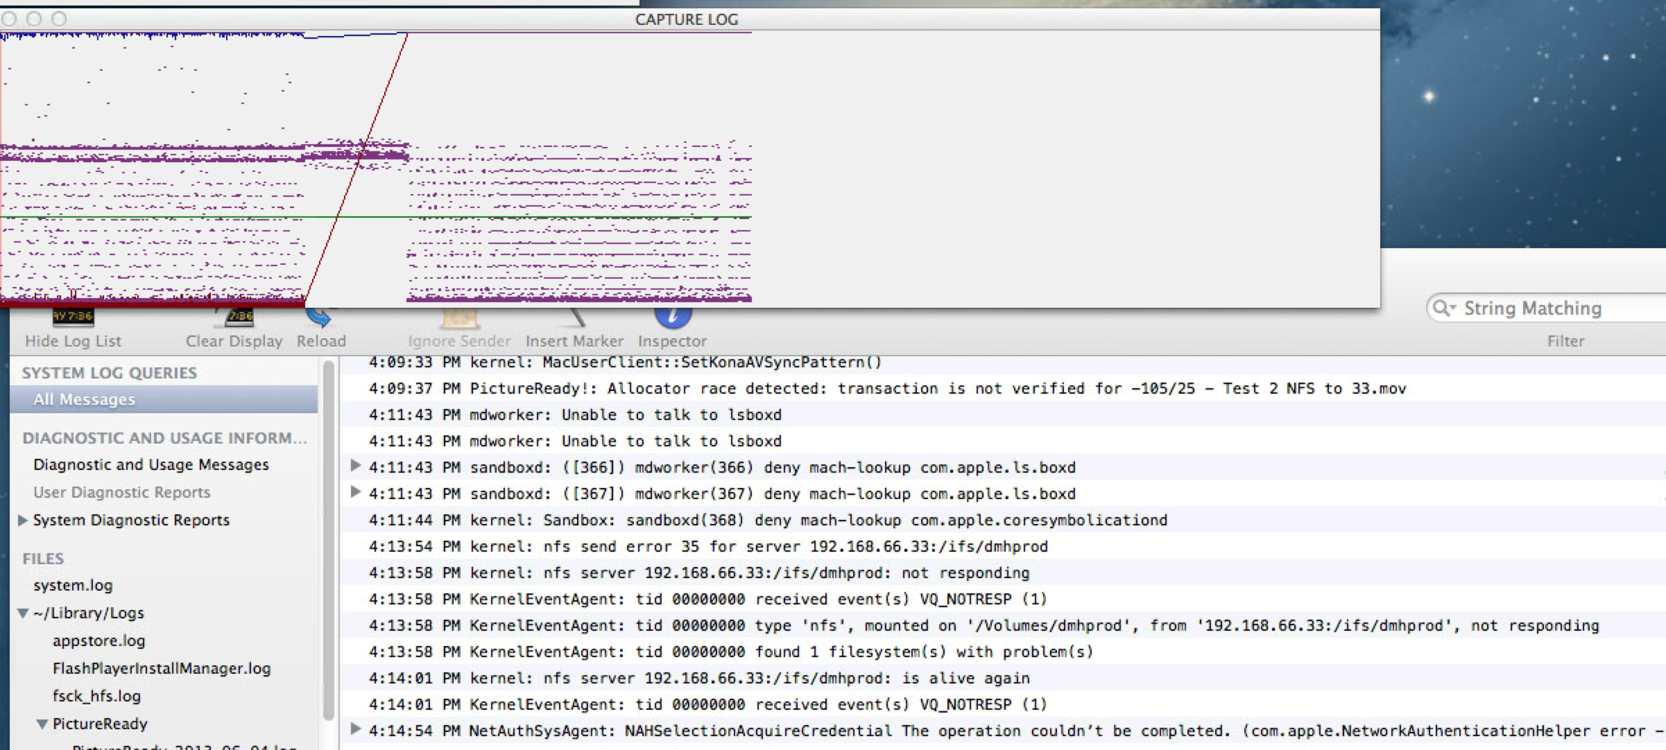This screenshot has height=750, width=1666.
Task: Expand the NetAuthSysAgent log entry
Action: click(x=355, y=729)
